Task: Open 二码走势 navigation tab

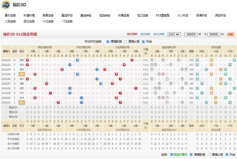Action: (x=10, y=21)
